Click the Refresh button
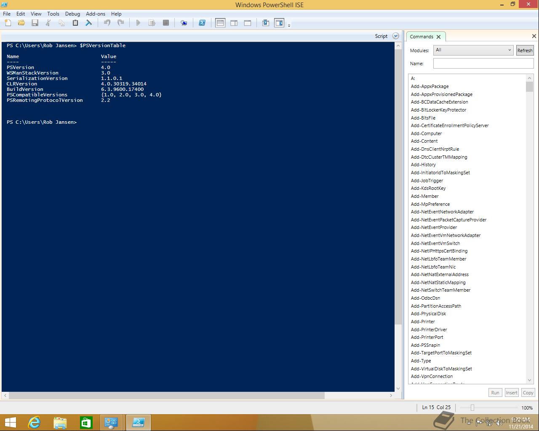This screenshot has height=431, width=539. coord(525,51)
